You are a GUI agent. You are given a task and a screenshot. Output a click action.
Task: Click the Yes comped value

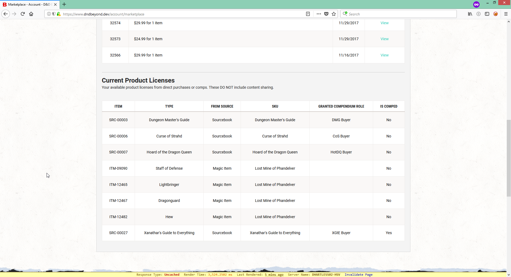click(x=389, y=233)
